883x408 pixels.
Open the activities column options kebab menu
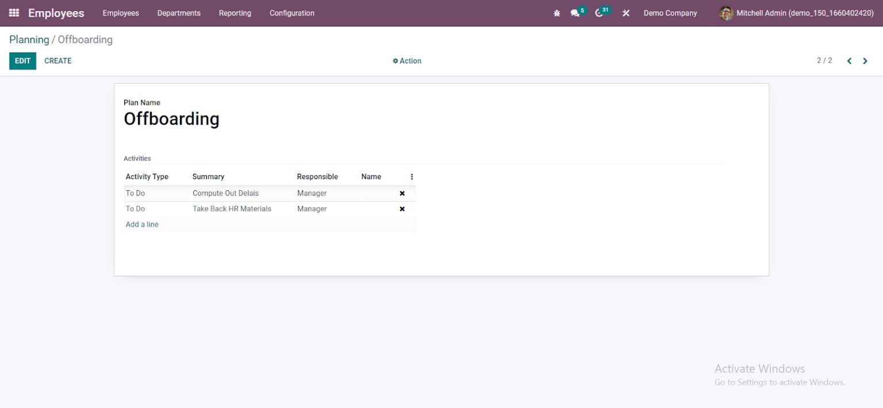412,176
